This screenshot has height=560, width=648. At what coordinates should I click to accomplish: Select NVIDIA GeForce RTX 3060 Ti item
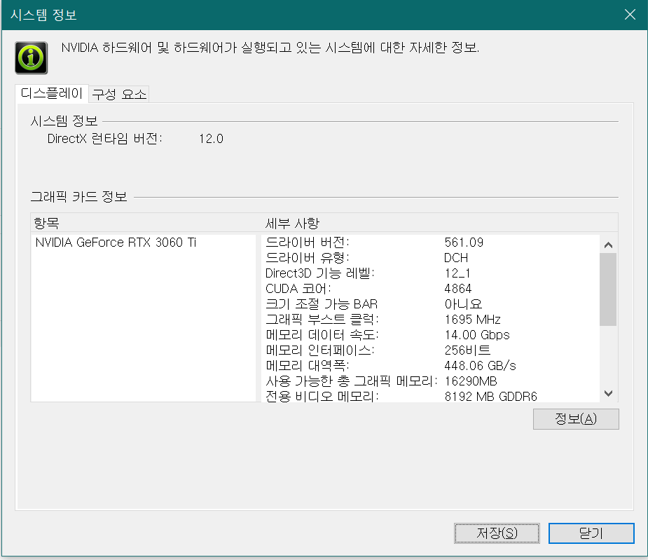[116, 243]
